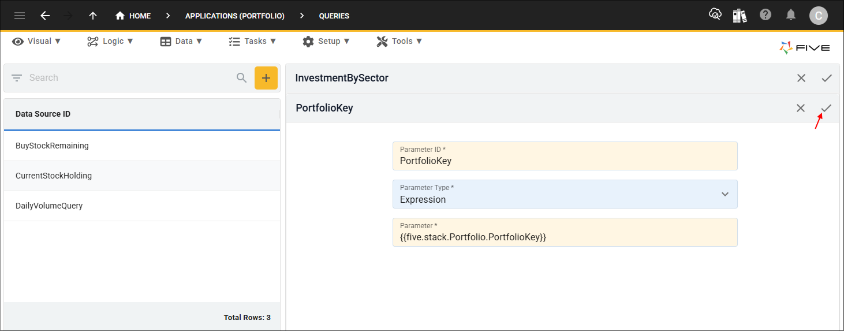Click the back arrow icon

[45, 16]
